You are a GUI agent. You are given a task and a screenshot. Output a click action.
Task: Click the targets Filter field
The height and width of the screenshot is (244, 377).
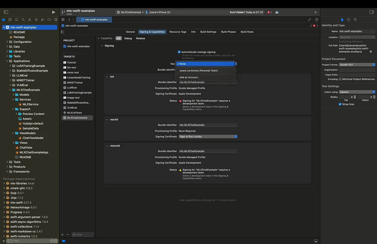pos(83,235)
